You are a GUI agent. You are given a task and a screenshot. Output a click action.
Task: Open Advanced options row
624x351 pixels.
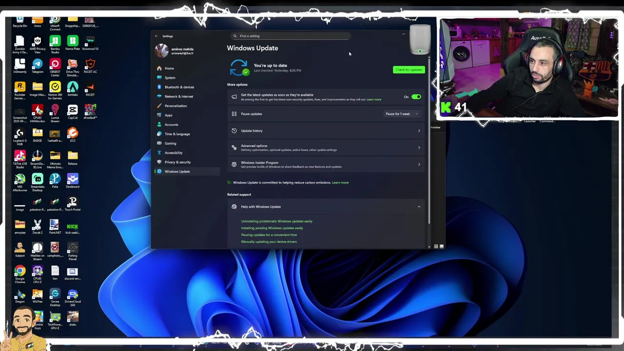click(326, 148)
